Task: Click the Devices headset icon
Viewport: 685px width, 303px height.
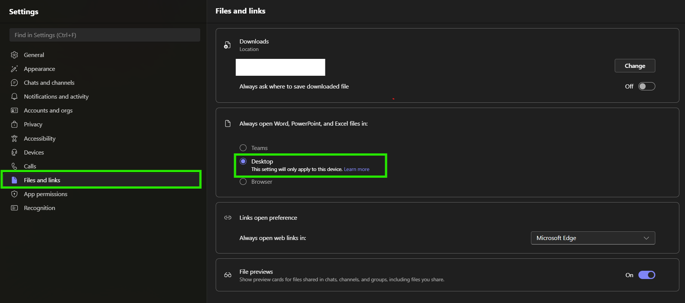Action: (x=14, y=152)
